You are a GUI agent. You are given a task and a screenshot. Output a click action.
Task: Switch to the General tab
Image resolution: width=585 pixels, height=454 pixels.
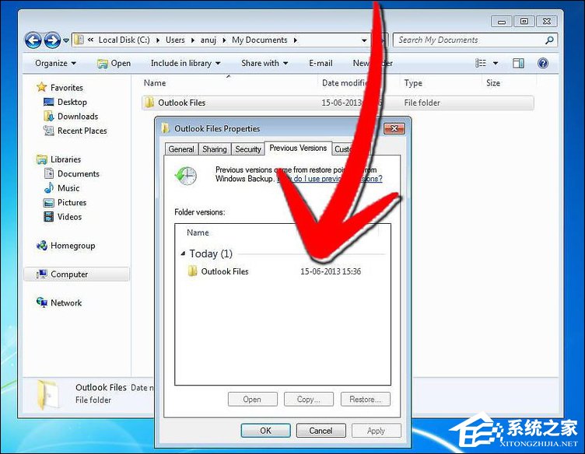181,149
